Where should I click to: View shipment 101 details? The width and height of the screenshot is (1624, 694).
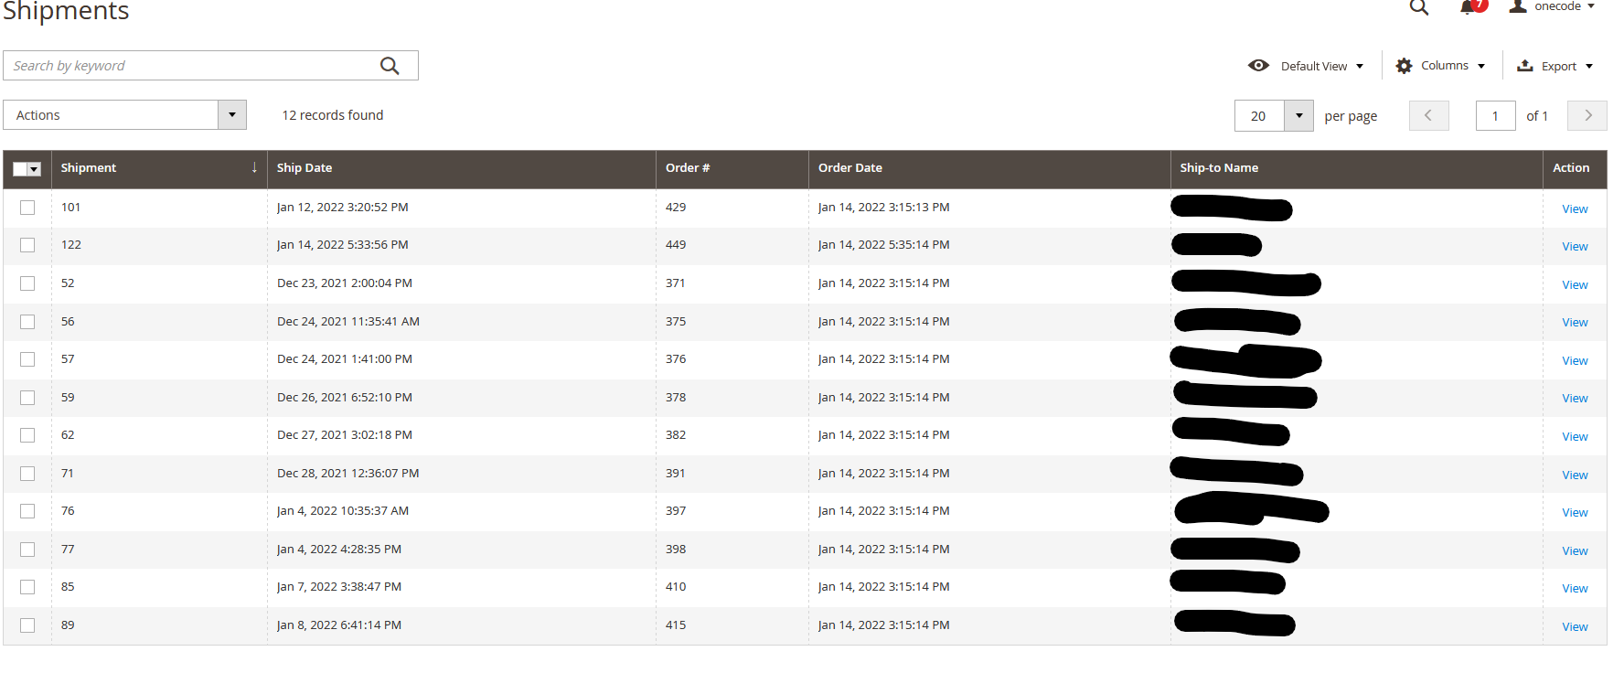(1575, 209)
